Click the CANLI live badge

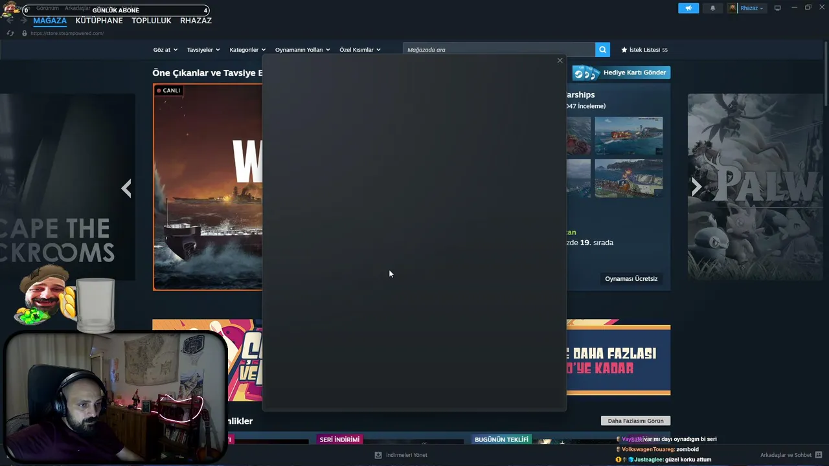tap(168, 91)
